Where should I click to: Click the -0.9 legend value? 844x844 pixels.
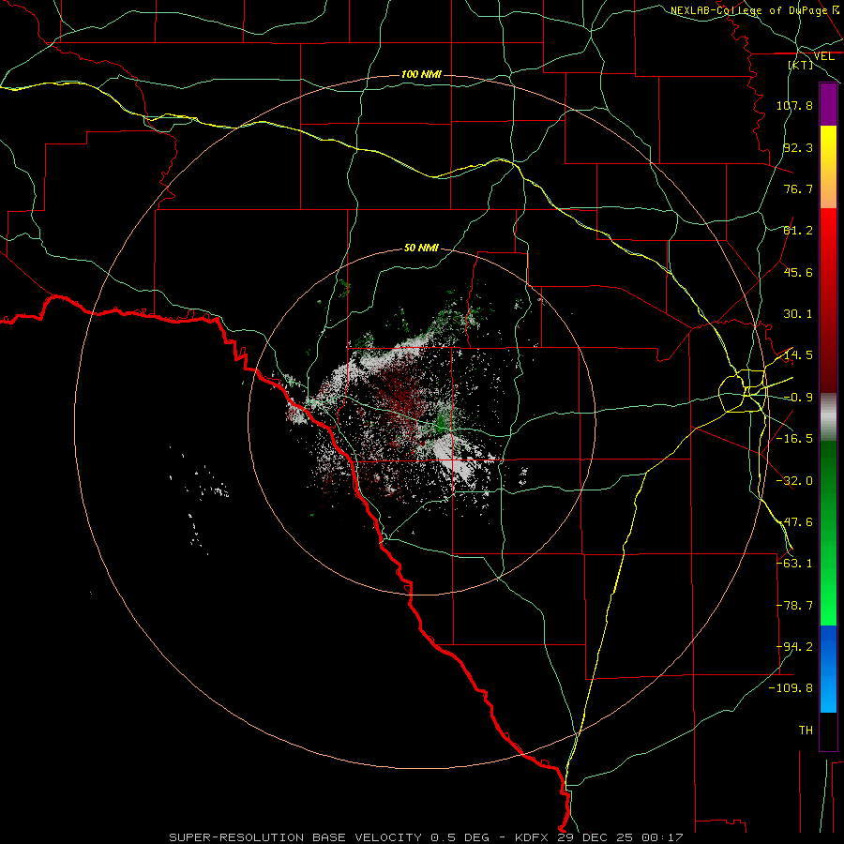[x=798, y=398]
